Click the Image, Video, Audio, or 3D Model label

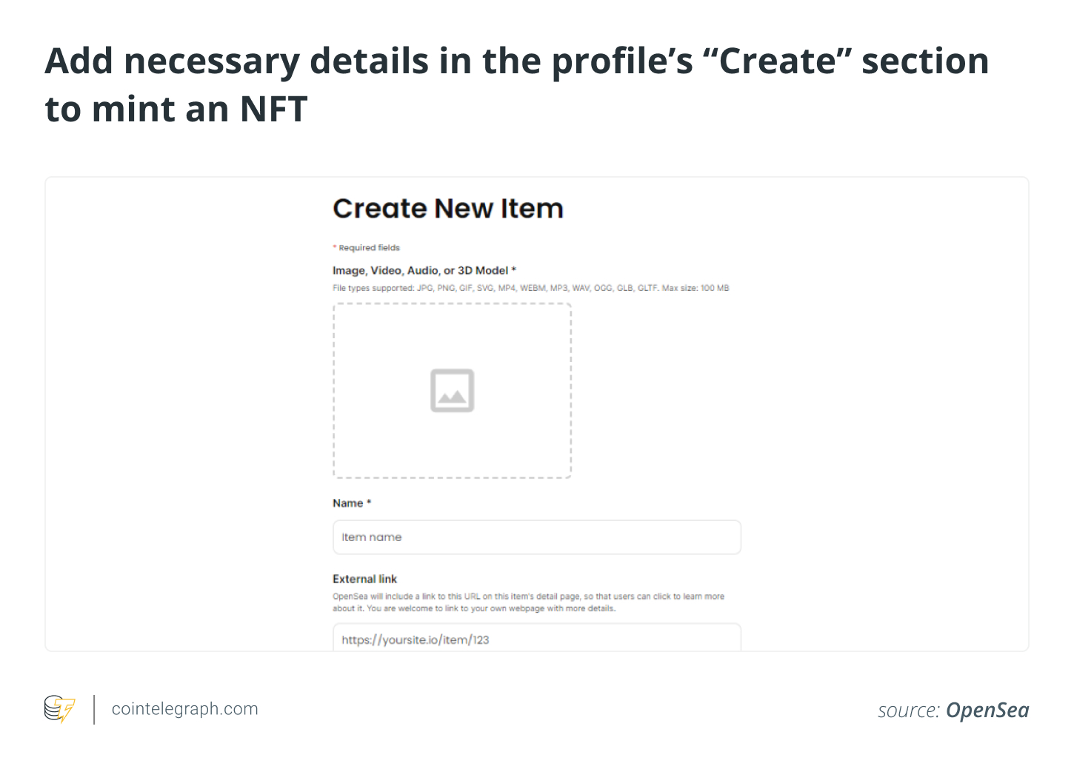coord(420,271)
